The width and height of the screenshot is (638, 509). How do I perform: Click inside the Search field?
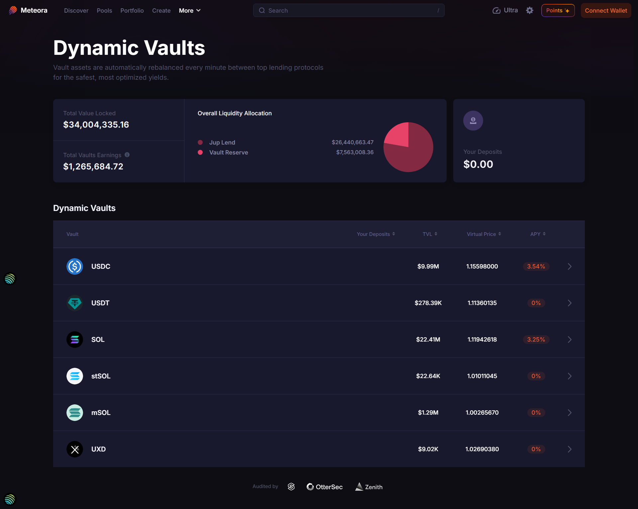click(x=349, y=10)
